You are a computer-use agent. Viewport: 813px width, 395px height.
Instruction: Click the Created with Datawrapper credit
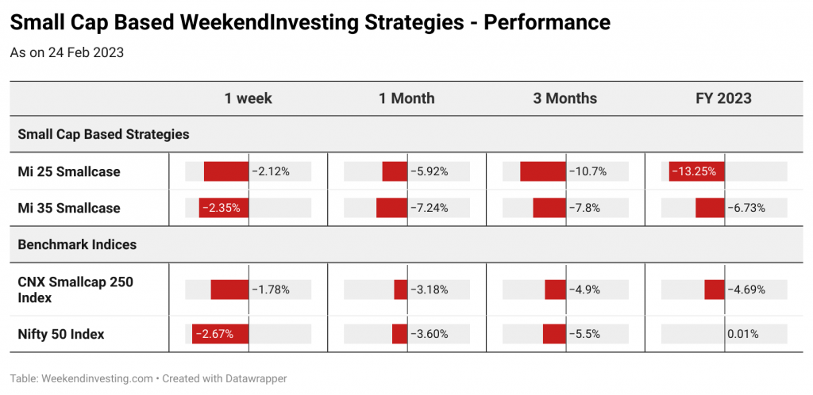[225, 378]
